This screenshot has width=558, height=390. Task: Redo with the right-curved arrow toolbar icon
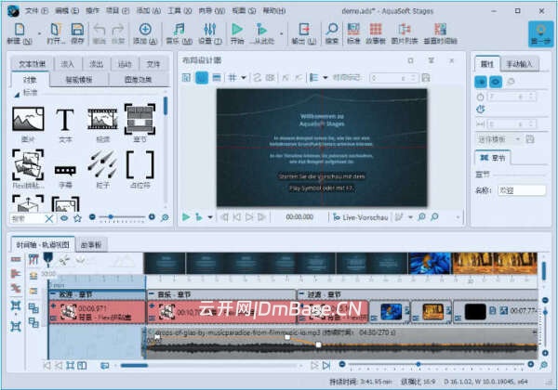point(118,33)
